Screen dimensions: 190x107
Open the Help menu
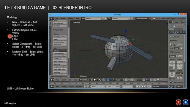[x=77, y=18]
